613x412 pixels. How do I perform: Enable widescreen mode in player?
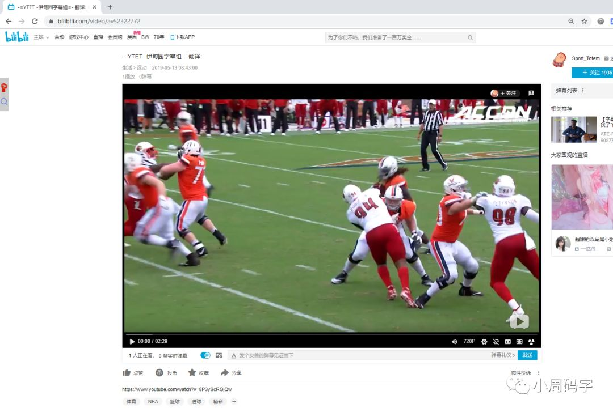[507, 341]
